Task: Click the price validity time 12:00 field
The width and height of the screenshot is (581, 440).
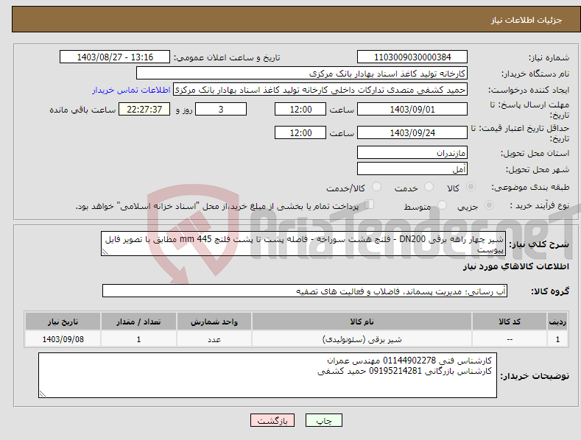Action: point(300,132)
